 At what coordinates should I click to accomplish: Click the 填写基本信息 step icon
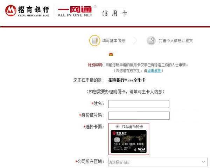pos(94,41)
